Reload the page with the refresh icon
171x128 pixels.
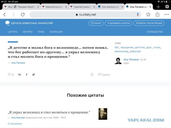23,14
